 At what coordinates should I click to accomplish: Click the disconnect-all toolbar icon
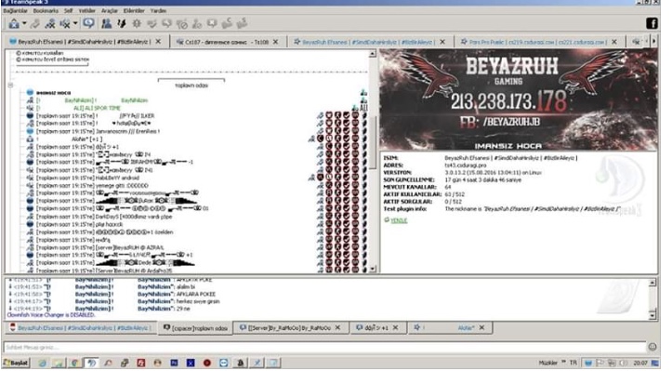click(x=49, y=24)
